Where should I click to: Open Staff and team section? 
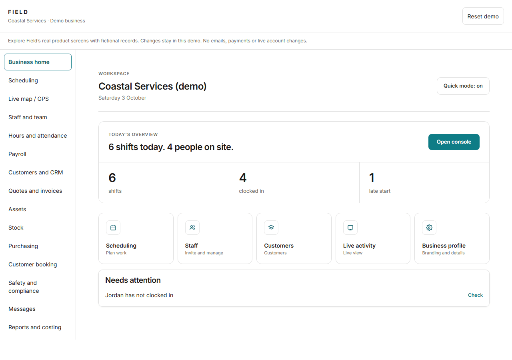point(38,117)
